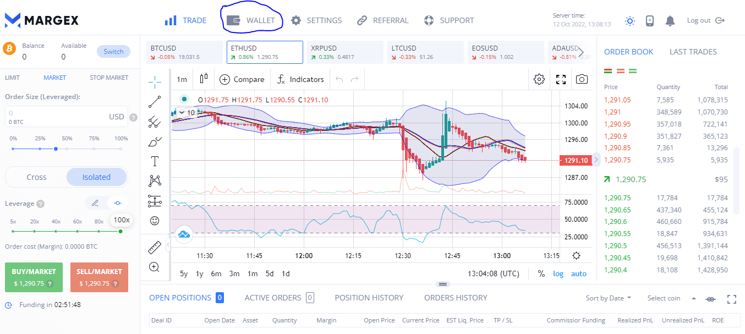Open the Sort by Date dropdown
This screenshot has width=745, height=334.
point(609,298)
